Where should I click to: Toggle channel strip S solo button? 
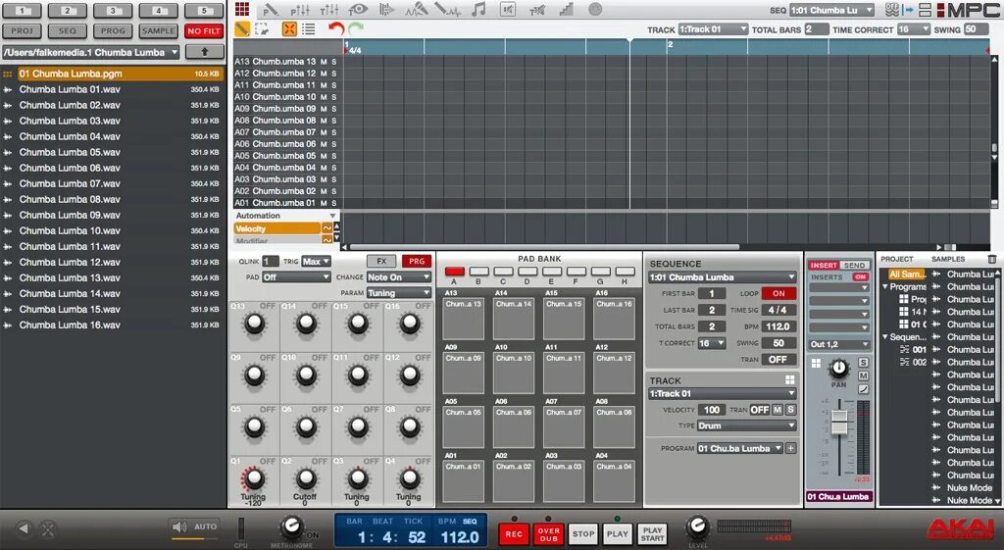(863, 363)
